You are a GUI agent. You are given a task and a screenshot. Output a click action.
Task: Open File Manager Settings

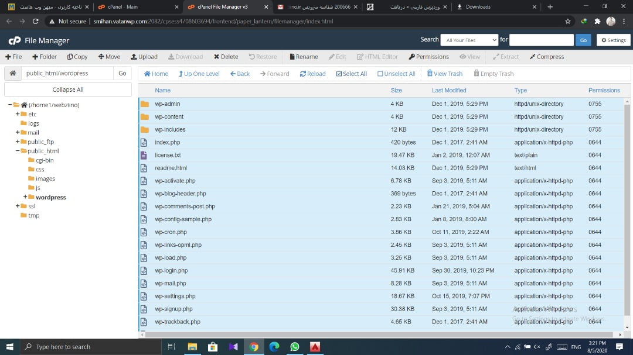coord(614,40)
